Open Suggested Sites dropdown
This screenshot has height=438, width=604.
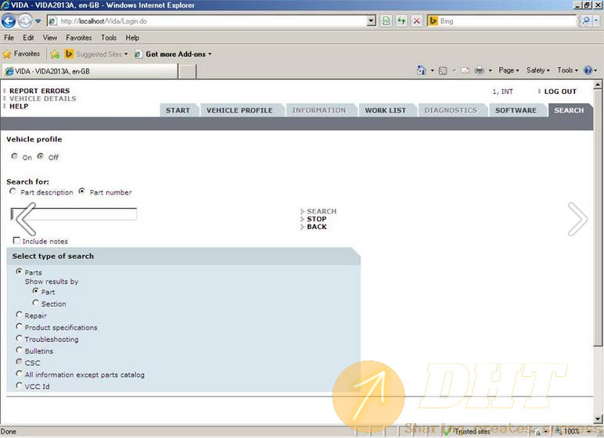pyautogui.click(x=96, y=54)
